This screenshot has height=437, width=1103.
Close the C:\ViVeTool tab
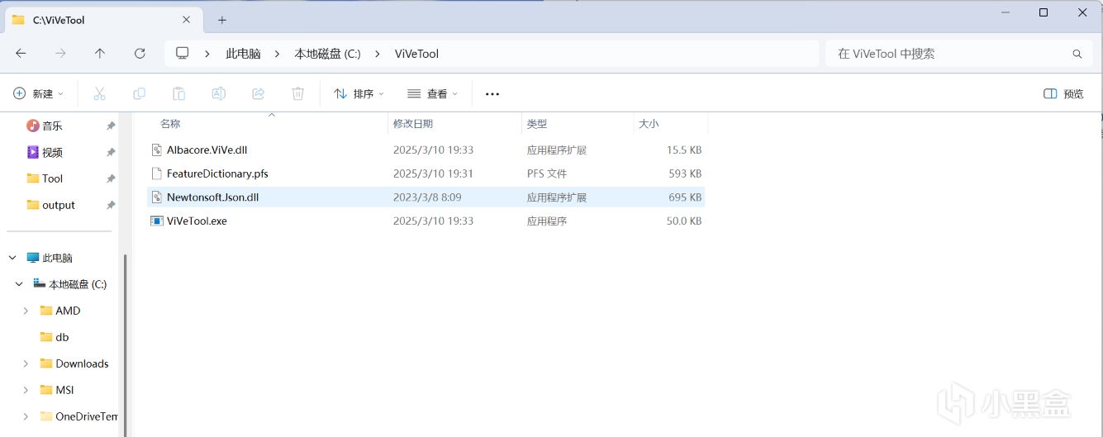point(187,20)
